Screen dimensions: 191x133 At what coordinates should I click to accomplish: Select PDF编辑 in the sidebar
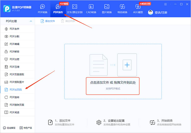[17, 44]
